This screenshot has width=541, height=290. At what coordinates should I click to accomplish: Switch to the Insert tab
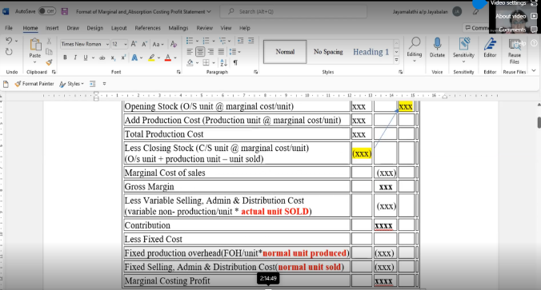[52, 28]
